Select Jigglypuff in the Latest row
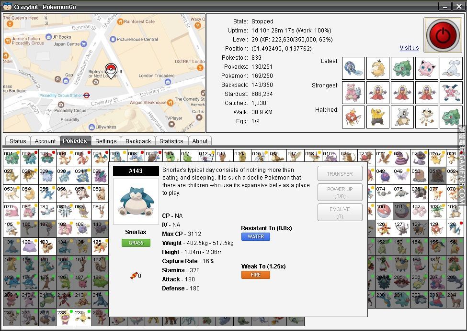 coord(427,68)
